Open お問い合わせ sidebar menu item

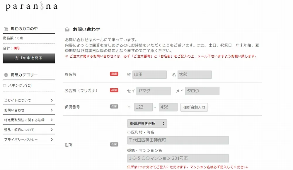pos(29,110)
